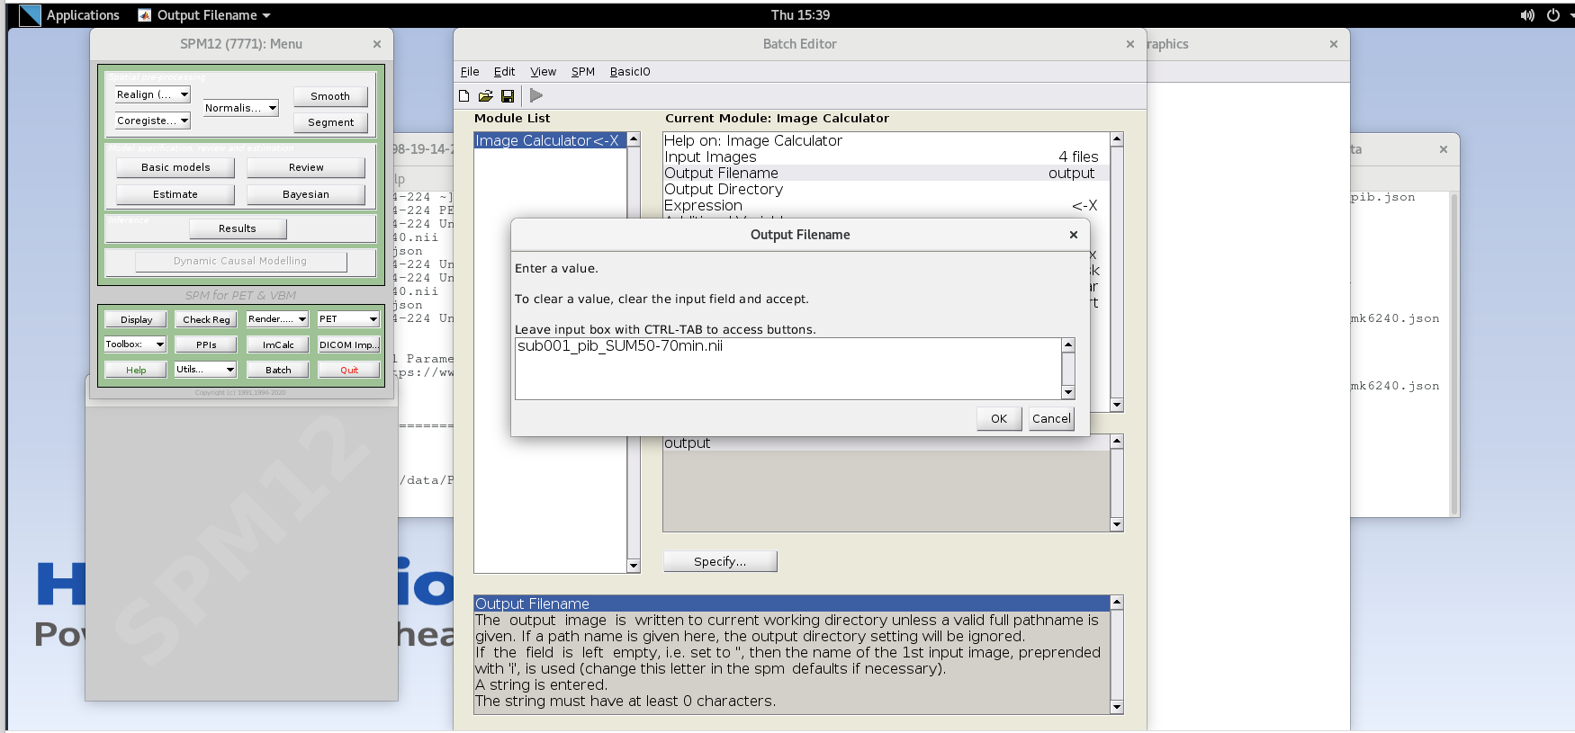This screenshot has width=1575, height=733.
Task: Select Help on: Image Calculator row
Action: pos(886,140)
